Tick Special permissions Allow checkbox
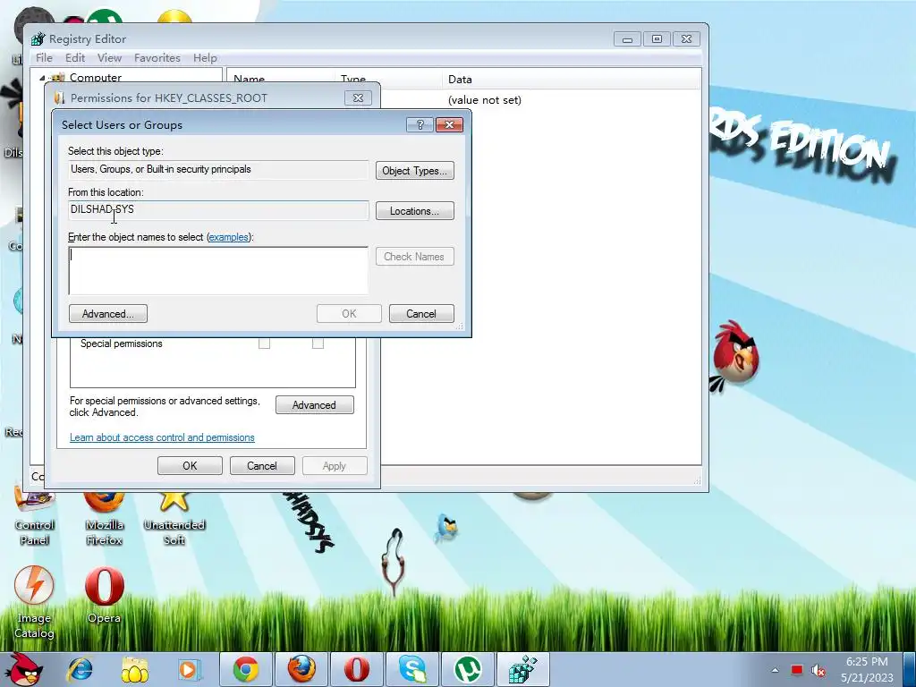The width and height of the screenshot is (916, 687). tap(264, 343)
